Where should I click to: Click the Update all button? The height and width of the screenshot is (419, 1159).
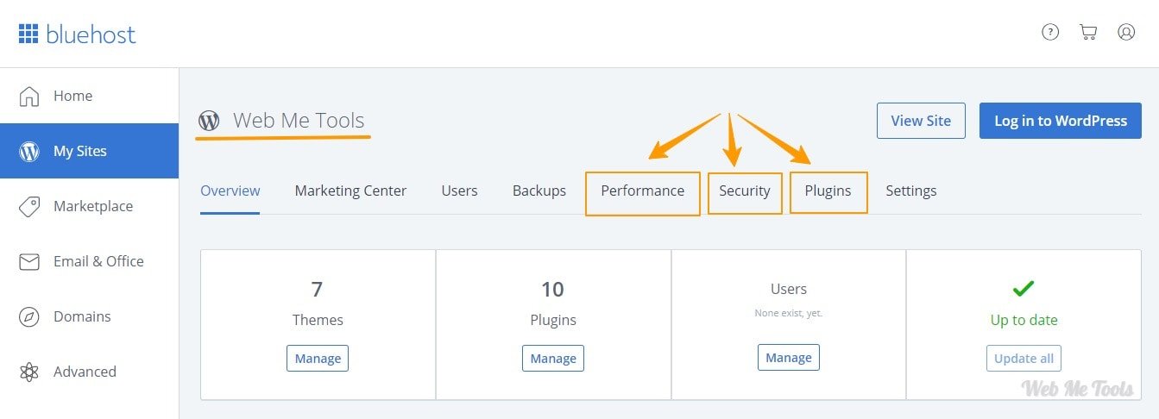tap(1024, 358)
